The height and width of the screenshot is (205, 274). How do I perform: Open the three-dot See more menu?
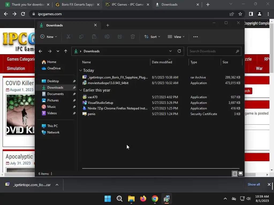pyautogui.click(x=196, y=37)
